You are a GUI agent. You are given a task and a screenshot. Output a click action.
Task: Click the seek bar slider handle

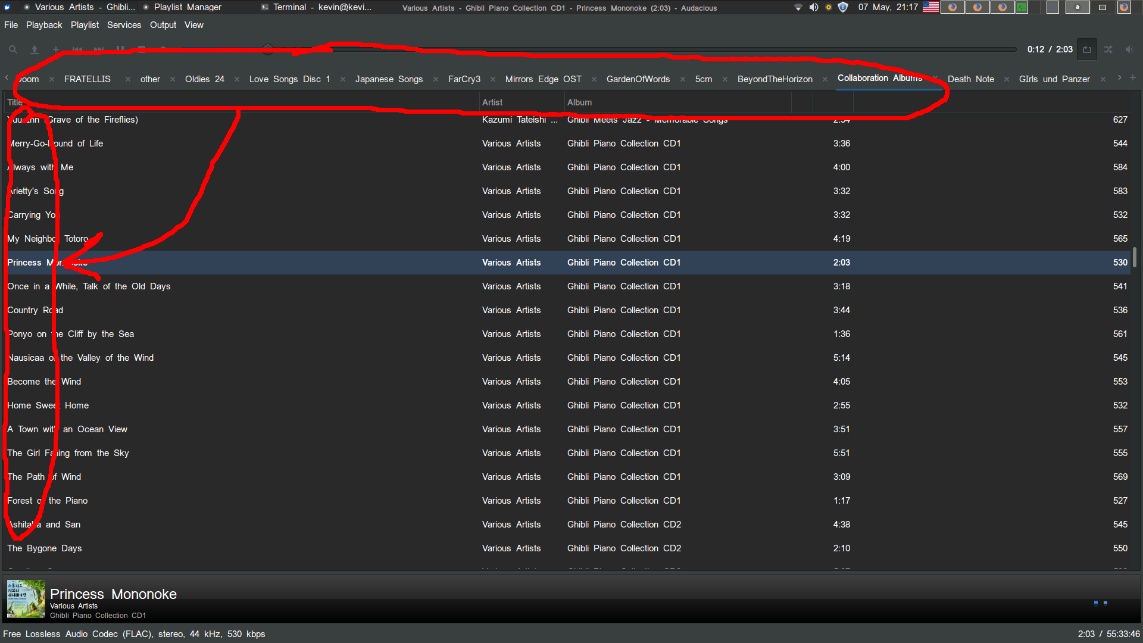click(x=268, y=49)
